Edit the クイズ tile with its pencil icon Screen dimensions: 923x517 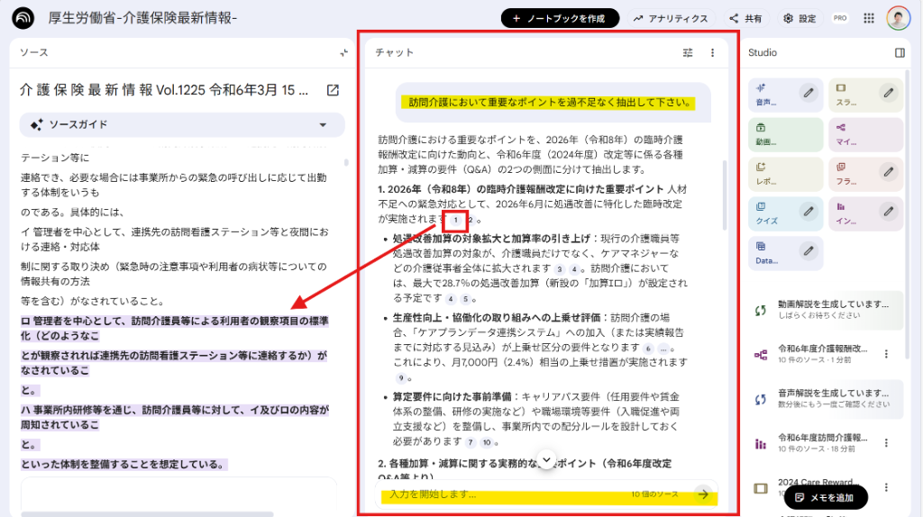coord(809,211)
